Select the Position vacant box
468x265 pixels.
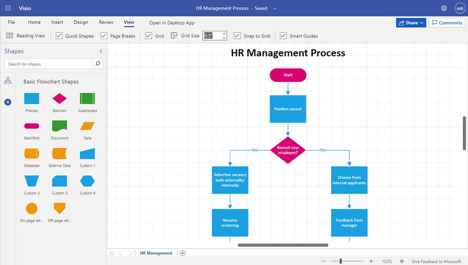(288, 109)
